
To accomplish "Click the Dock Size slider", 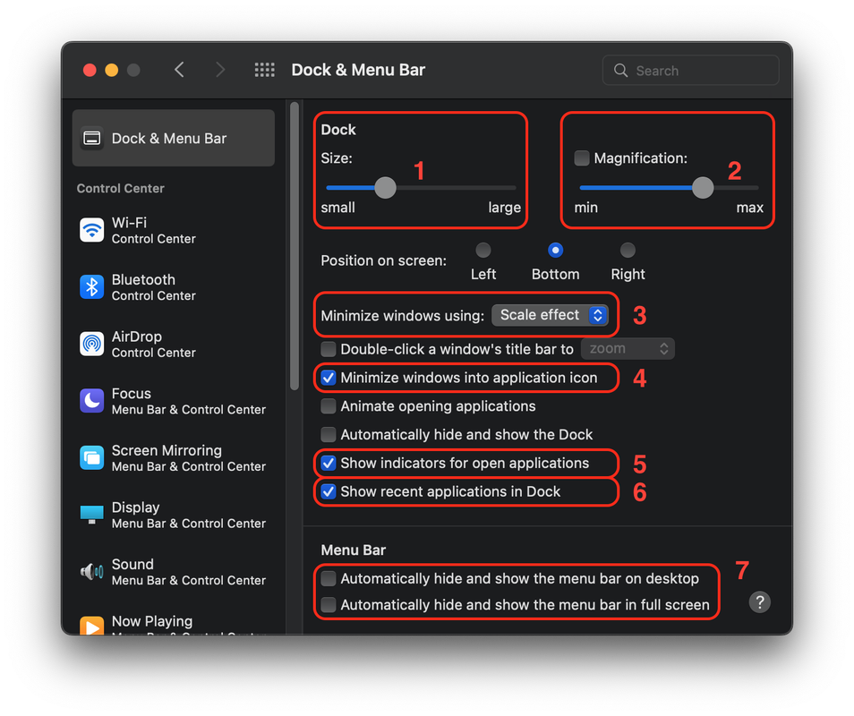I will [421, 188].
